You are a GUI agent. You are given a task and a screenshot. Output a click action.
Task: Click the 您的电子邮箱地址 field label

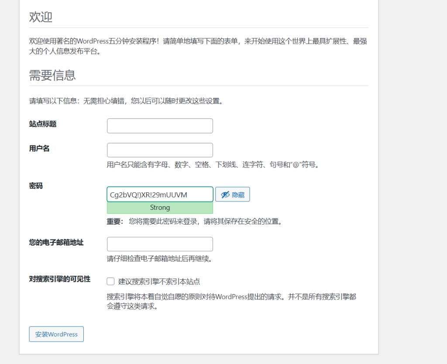[56, 242]
